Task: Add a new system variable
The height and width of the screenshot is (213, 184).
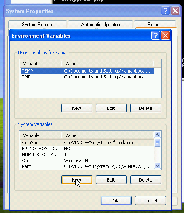Action: pos(77,180)
